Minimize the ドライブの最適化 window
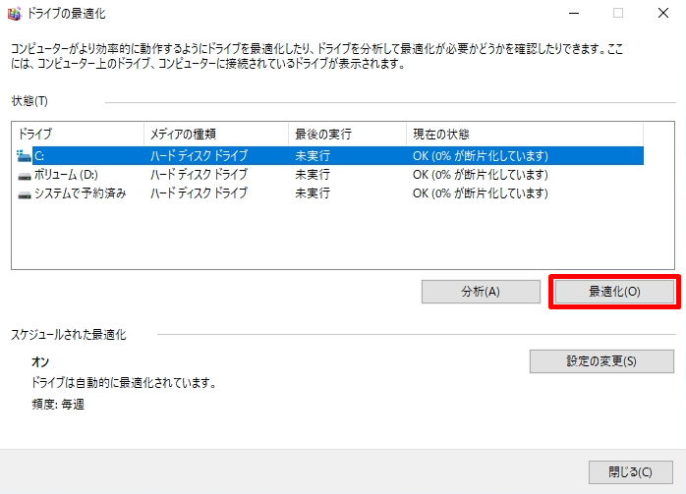The height and width of the screenshot is (494, 686). (x=574, y=14)
